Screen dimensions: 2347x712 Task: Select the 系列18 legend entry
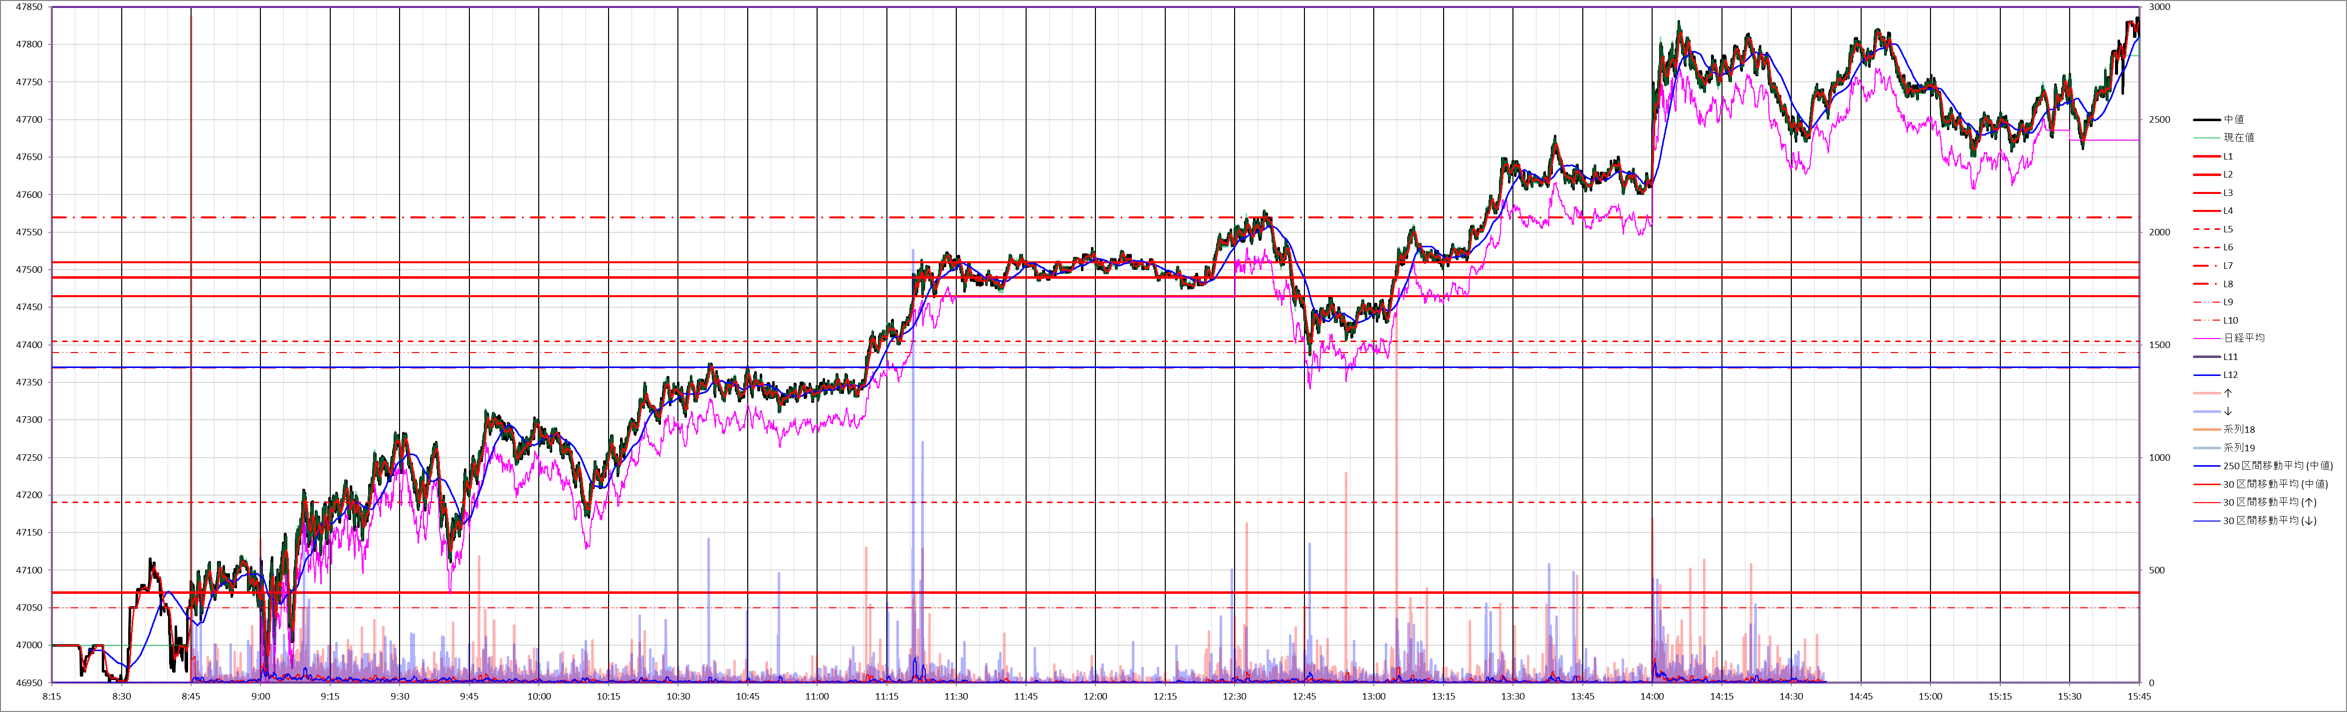coord(2239,430)
